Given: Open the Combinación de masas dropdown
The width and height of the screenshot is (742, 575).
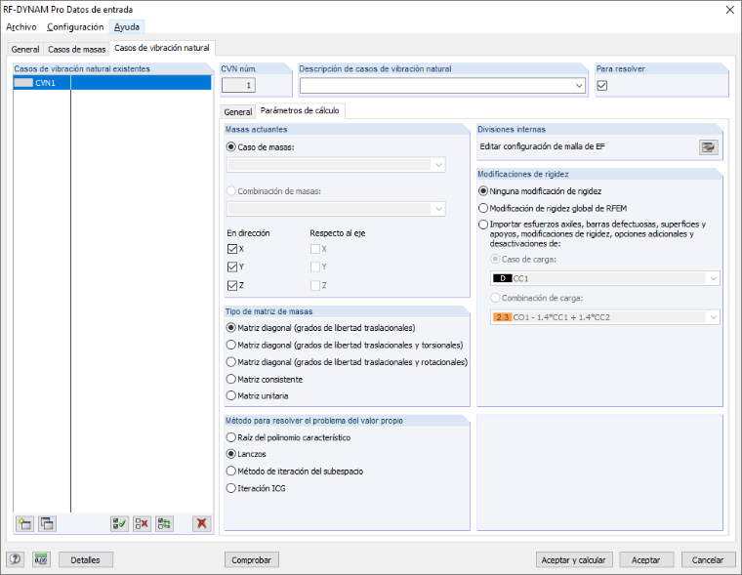Looking at the screenshot, I should pyautogui.click(x=438, y=209).
